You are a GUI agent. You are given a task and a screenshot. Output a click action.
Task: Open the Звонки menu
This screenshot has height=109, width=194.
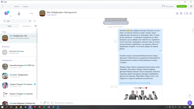pos(17,6)
